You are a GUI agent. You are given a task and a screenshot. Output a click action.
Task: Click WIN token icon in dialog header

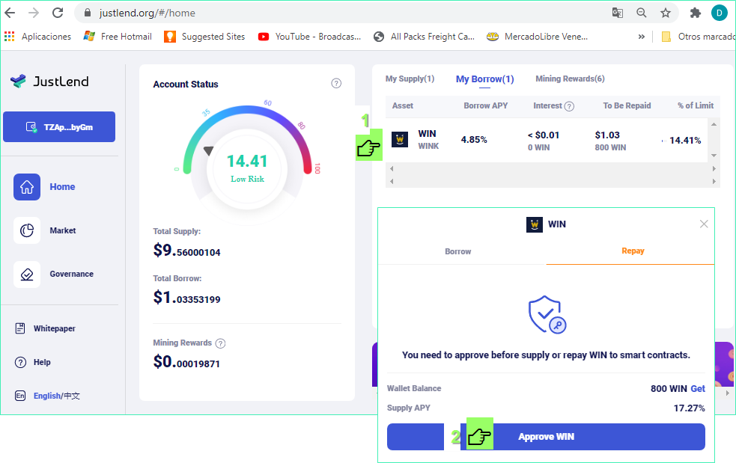(534, 224)
